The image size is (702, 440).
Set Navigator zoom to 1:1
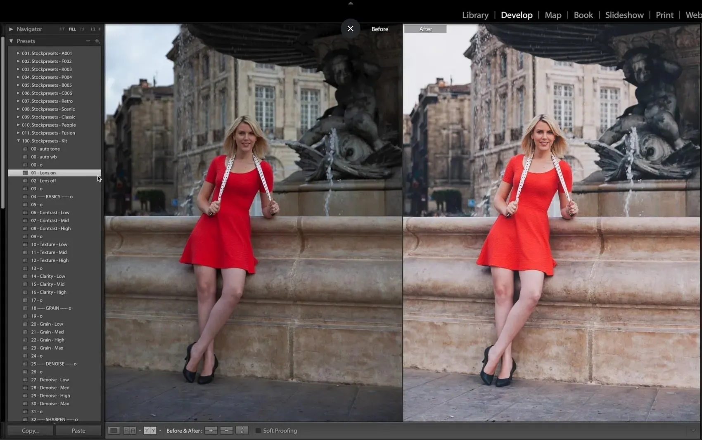[x=83, y=29]
